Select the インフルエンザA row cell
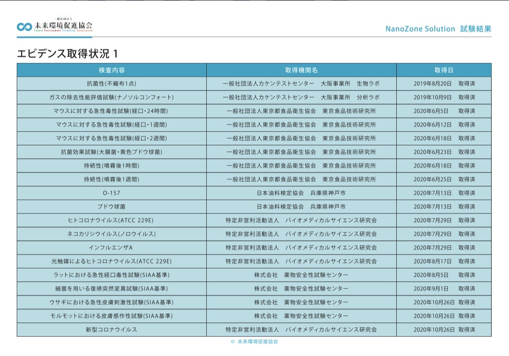 pos(112,247)
